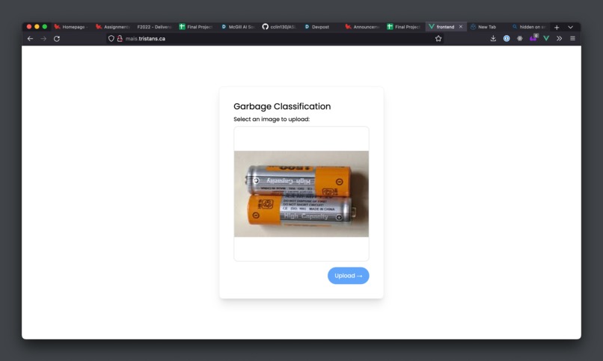603x361 pixels.
Task: Open a new browser tab
Action: (x=557, y=27)
